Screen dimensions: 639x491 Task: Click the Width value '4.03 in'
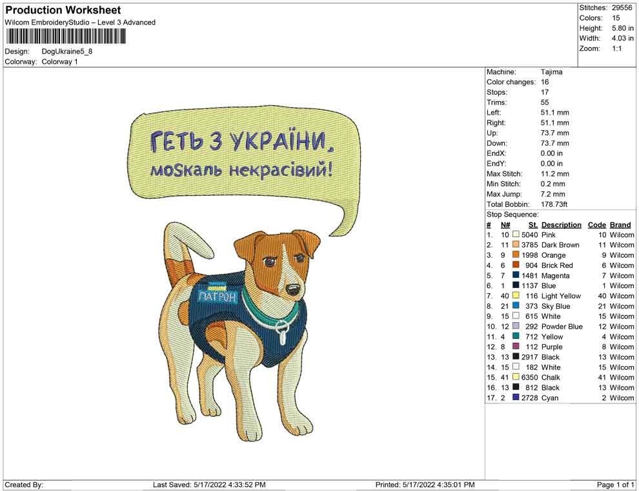(622, 38)
